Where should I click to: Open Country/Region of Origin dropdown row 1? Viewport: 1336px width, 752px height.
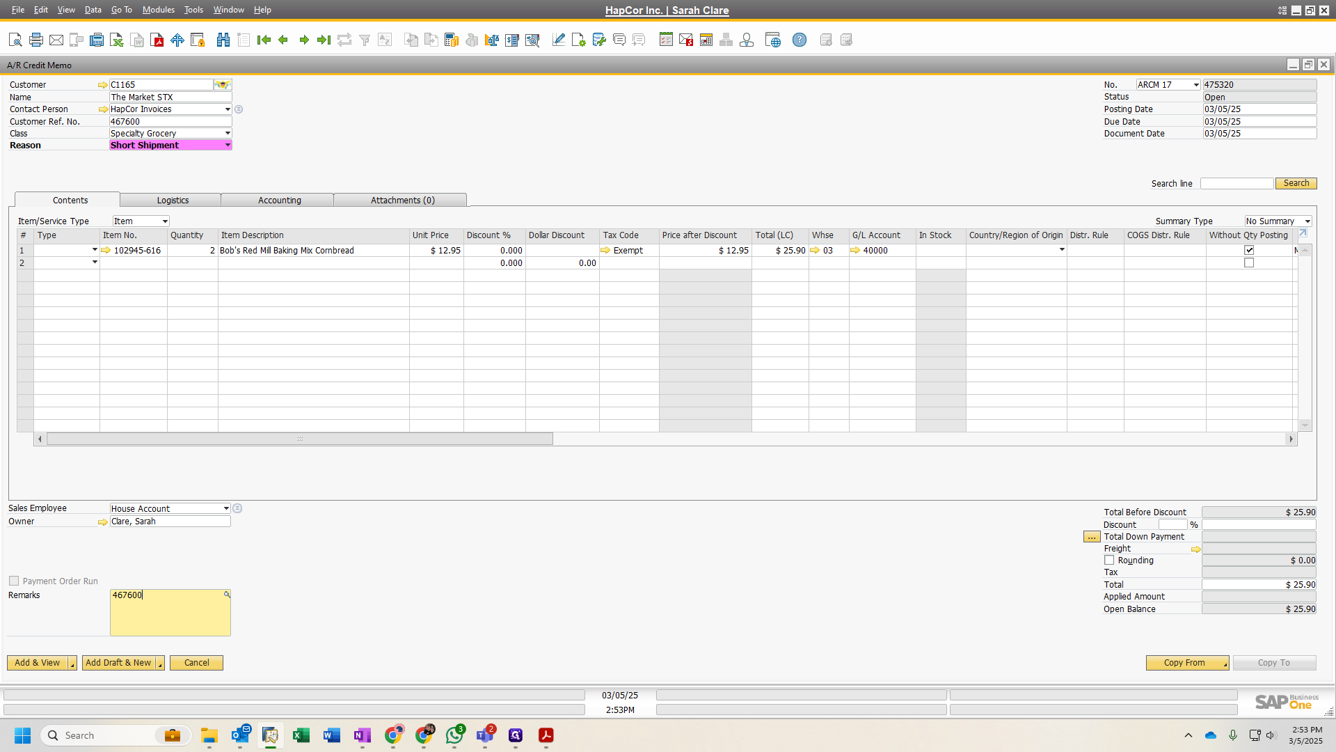[x=1062, y=250]
